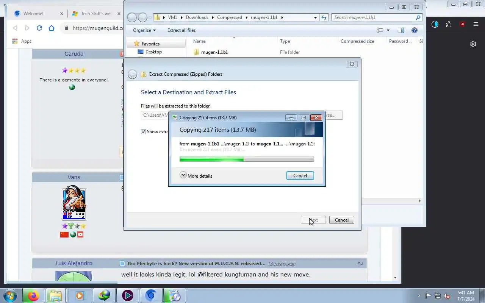Viewport: 485px width, 303px height.
Task: Reload the browser page
Action: click(39, 28)
